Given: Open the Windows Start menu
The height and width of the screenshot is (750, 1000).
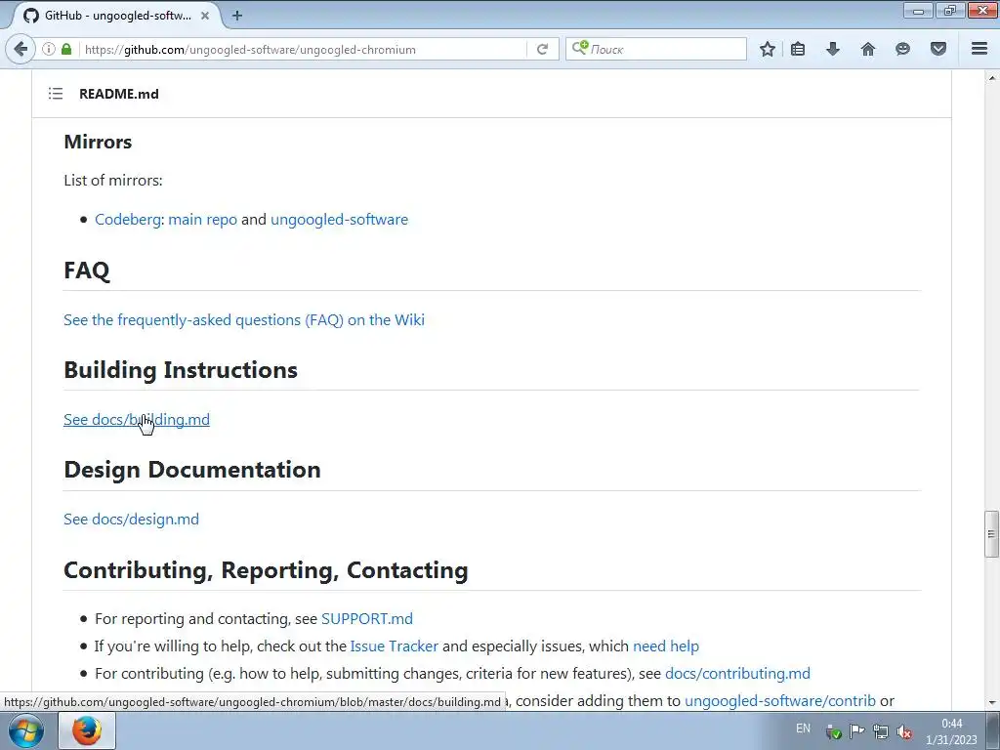Looking at the screenshot, I should (26, 730).
